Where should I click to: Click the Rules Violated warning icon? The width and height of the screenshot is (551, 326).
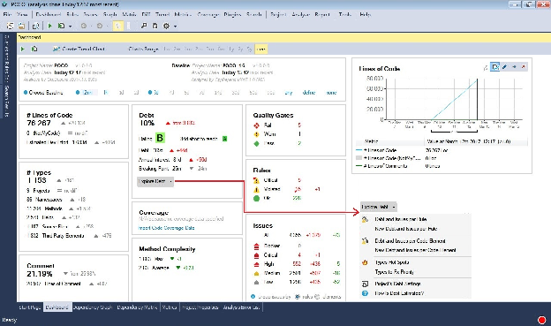tap(257, 190)
